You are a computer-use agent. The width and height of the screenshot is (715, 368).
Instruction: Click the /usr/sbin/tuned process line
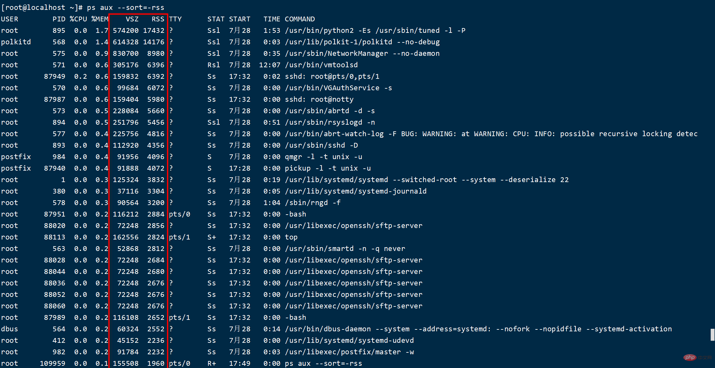tap(357, 31)
